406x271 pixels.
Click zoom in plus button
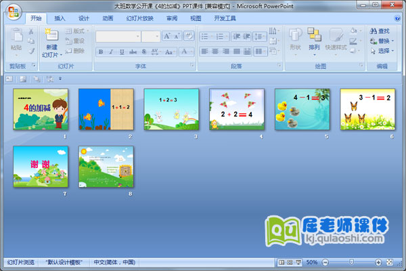point(378,262)
